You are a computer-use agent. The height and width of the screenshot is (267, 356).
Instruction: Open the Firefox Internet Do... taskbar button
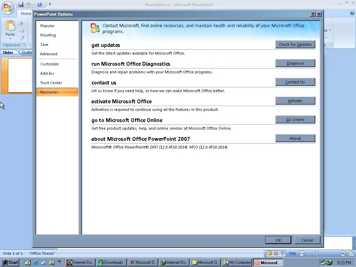click(80, 262)
